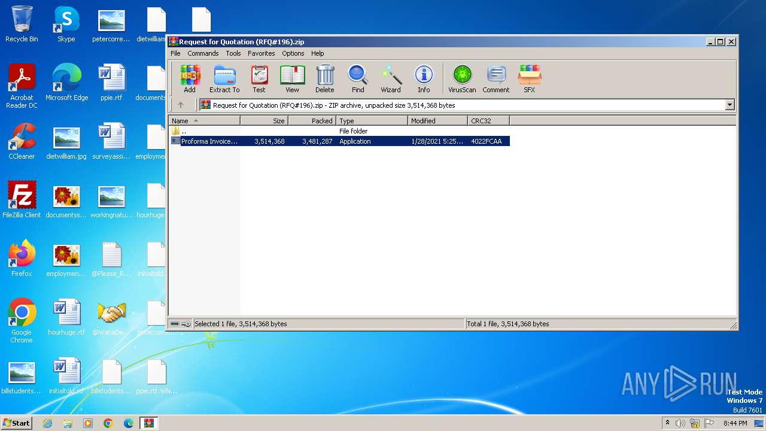This screenshot has height=431, width=766.
Task: Open the Options menu
Action: (293, 53)
